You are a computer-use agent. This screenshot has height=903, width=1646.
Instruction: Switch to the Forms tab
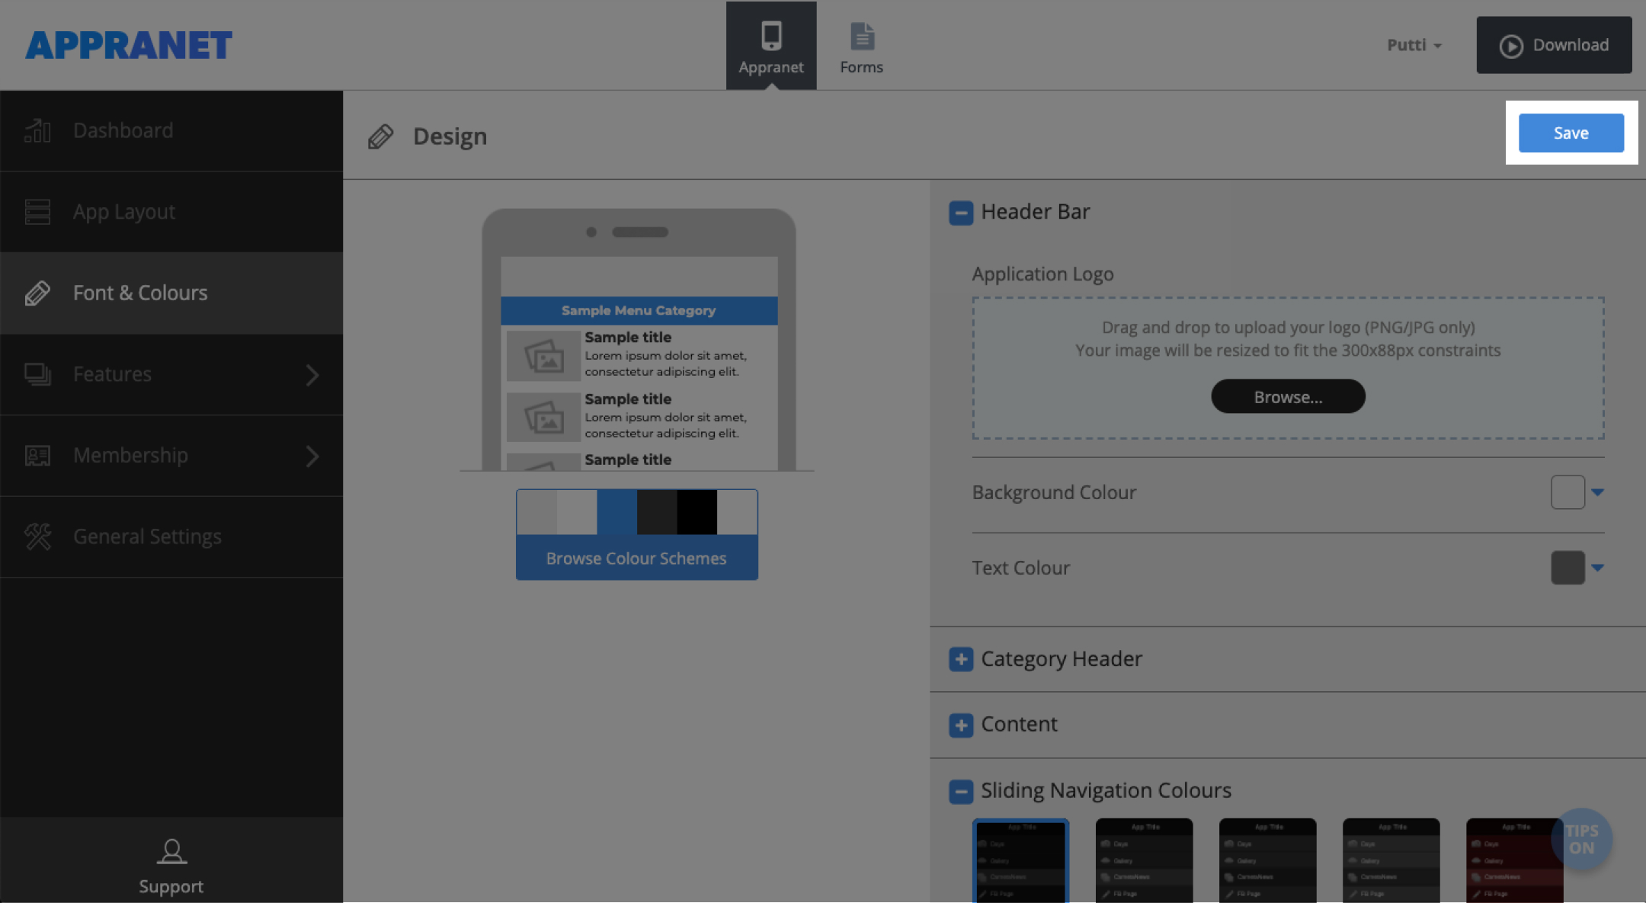pyautogui.click(x=862, y=46)
